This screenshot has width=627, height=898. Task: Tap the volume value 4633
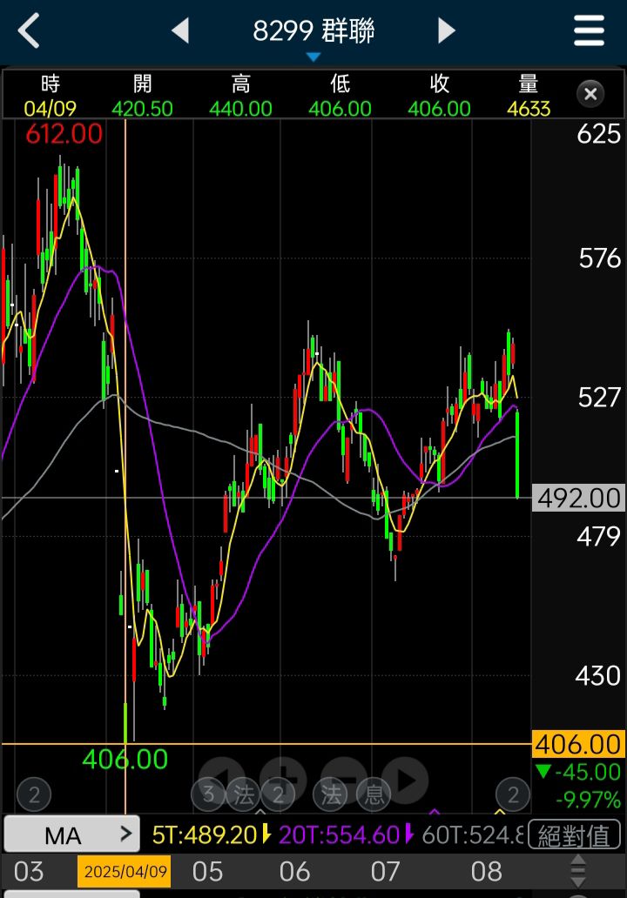[x=529, y=108]
